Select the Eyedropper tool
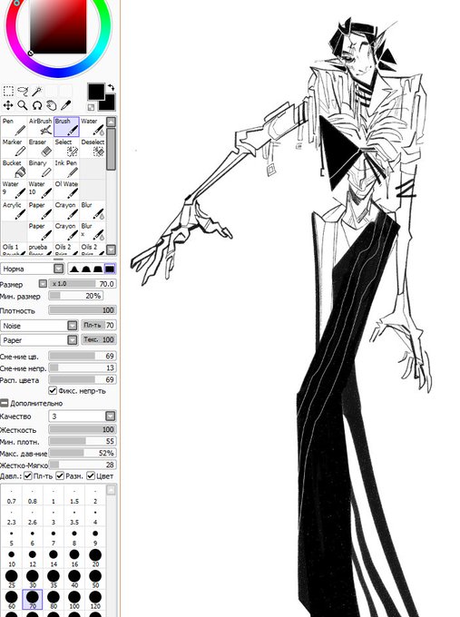The width and height of the screenshot is (460, 617). [66, 105]
